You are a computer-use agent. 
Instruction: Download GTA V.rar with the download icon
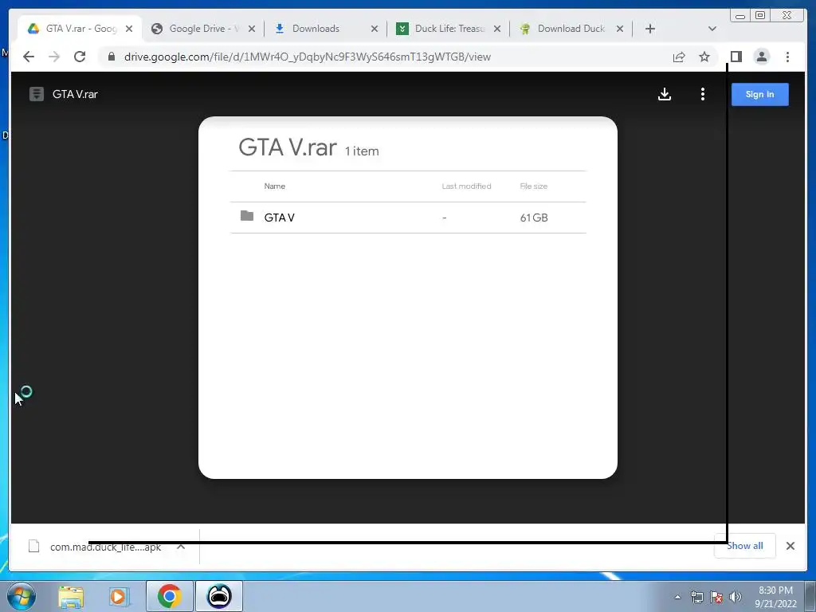coord(665,94)
